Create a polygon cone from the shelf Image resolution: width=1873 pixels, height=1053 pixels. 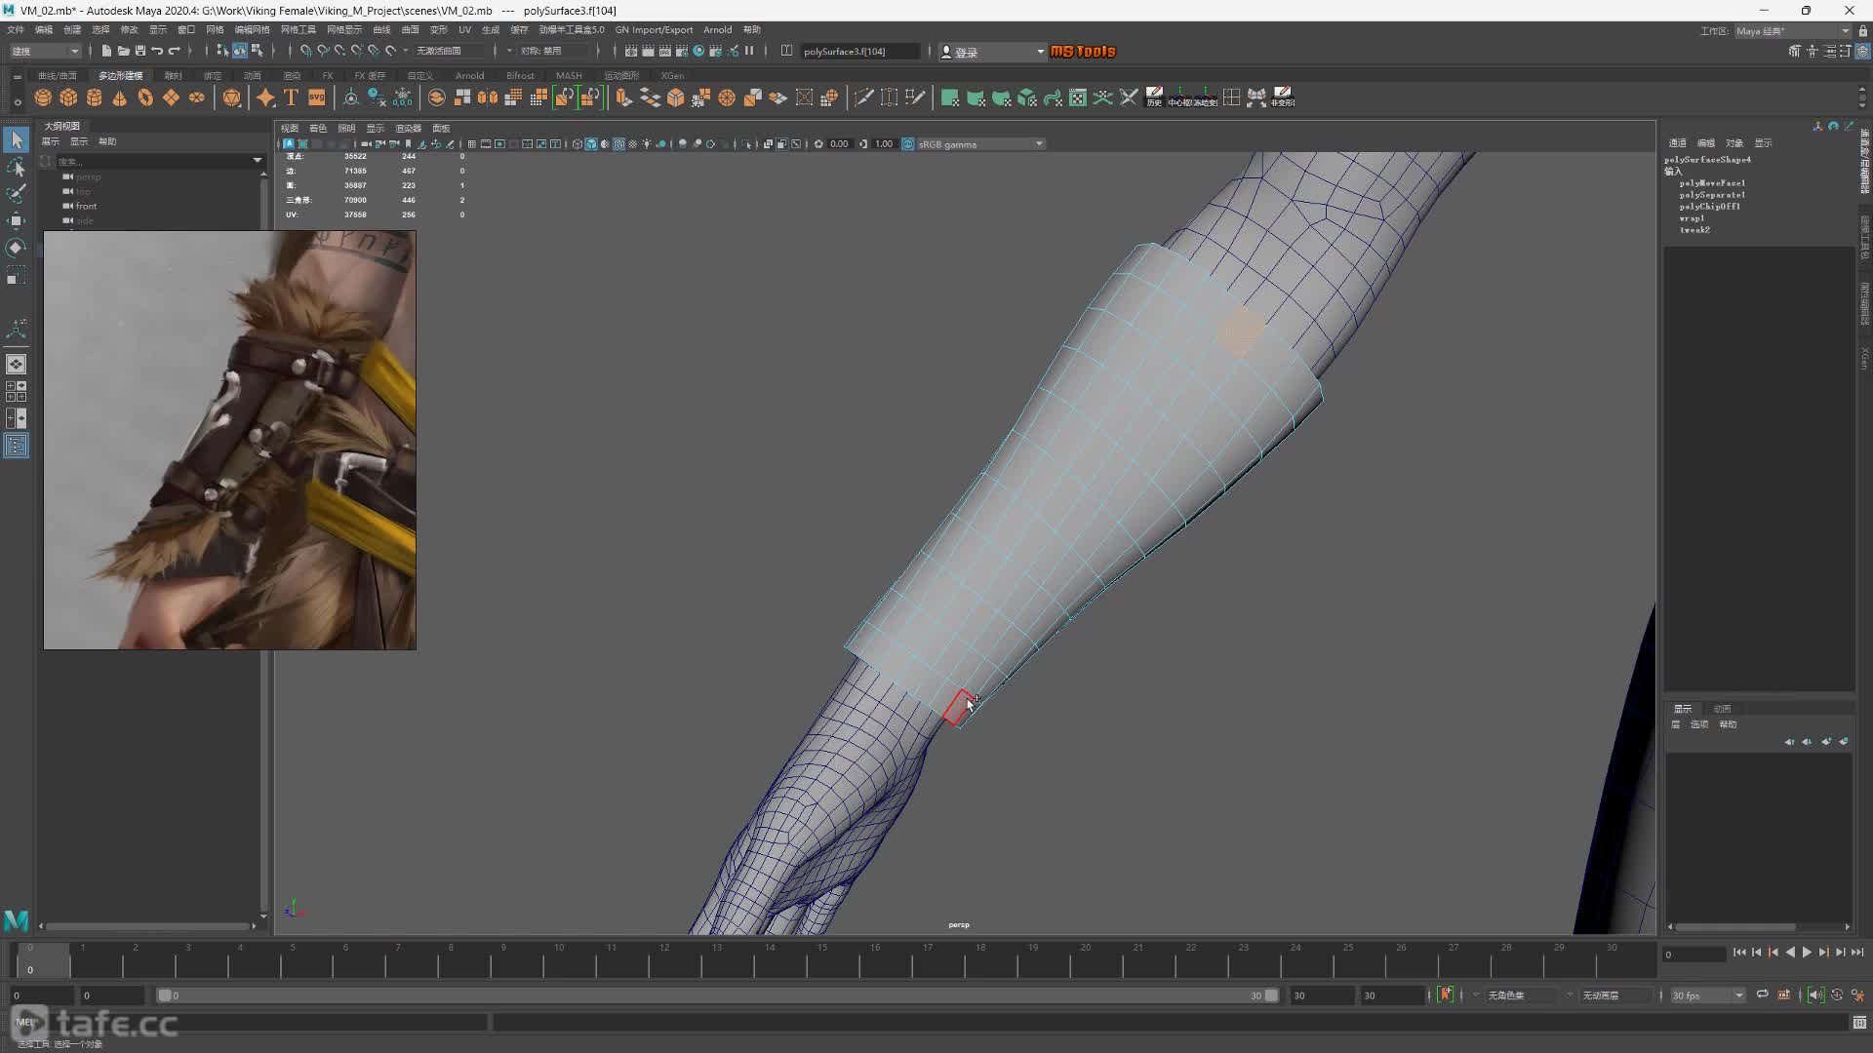(x=120, y=97)
